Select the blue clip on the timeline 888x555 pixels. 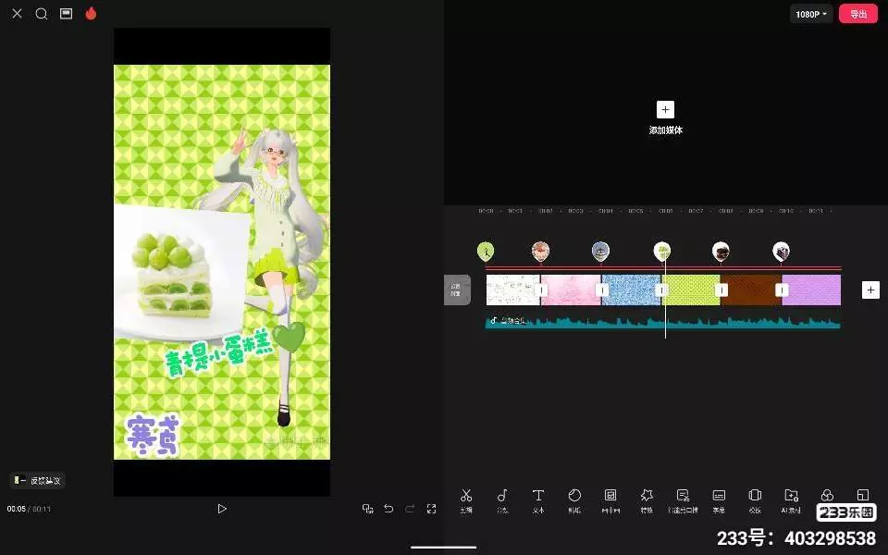pos(632,290)
